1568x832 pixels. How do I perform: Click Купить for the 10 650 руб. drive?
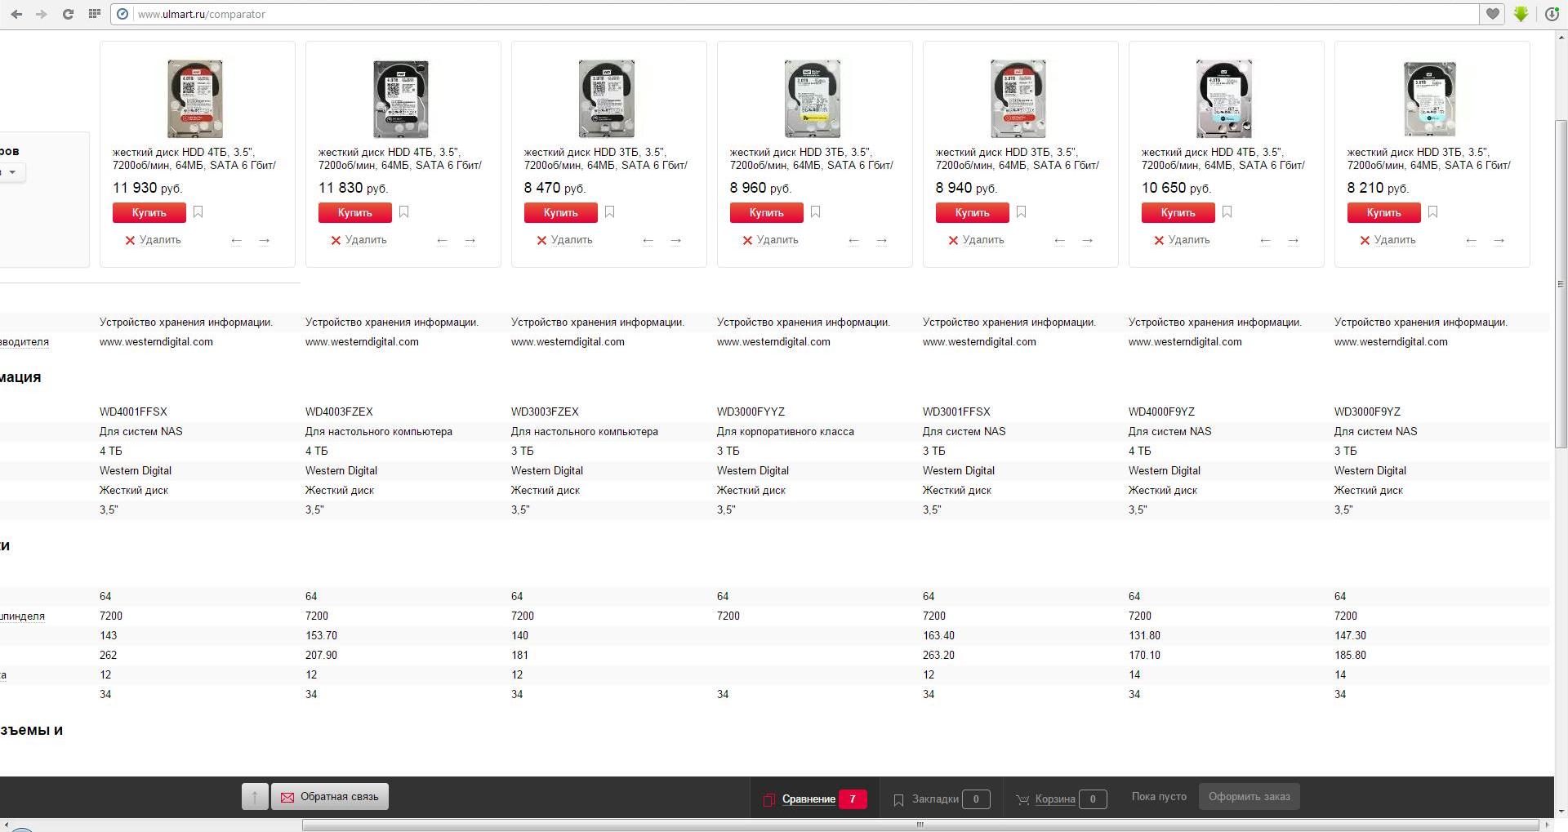pyautogui.click(x=1178, y=212)
